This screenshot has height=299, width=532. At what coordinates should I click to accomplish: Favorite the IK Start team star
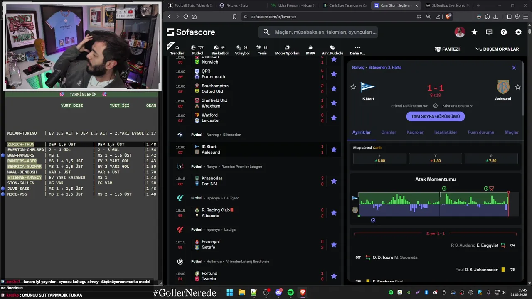point(353,87)
